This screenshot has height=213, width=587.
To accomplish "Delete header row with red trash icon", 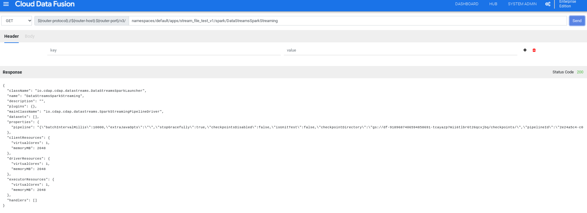I will click(534, 50).
